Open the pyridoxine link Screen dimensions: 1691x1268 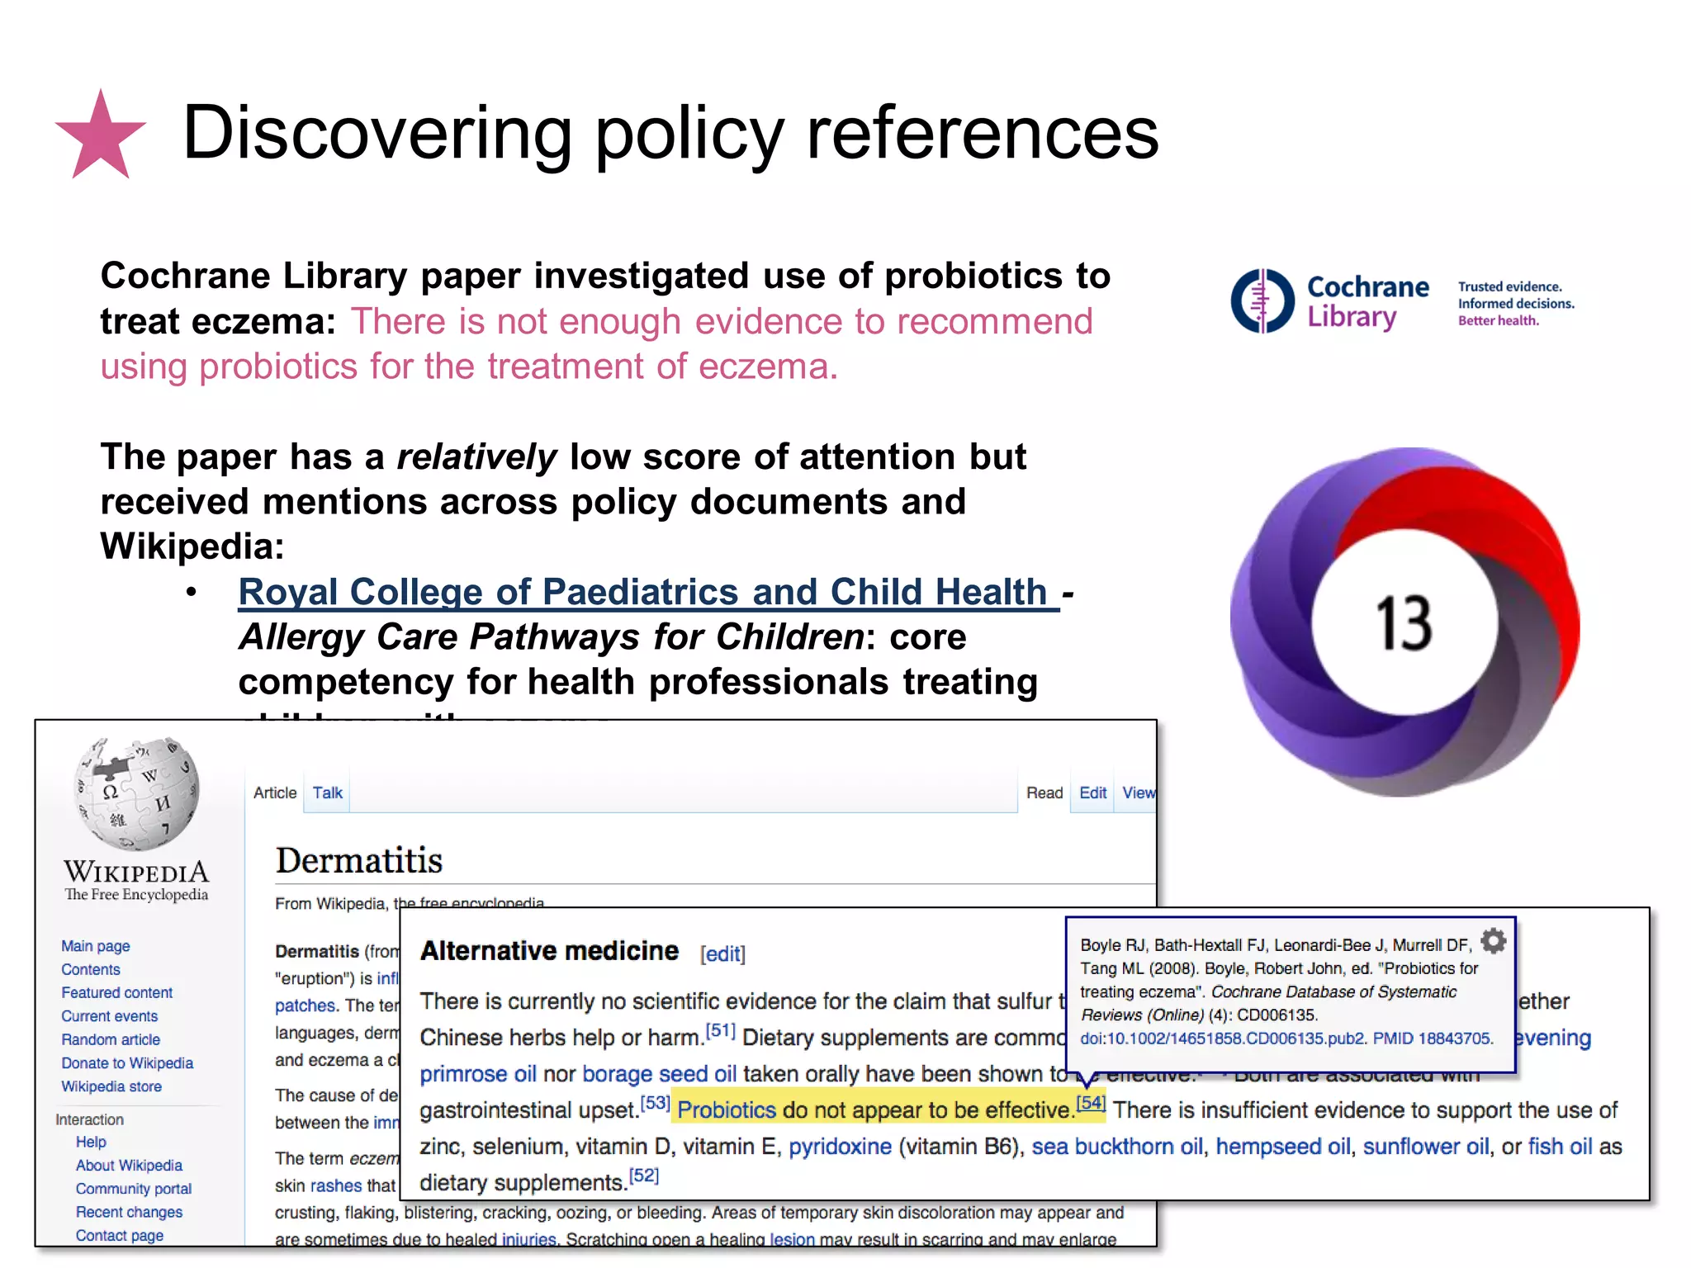point(840,1147)
